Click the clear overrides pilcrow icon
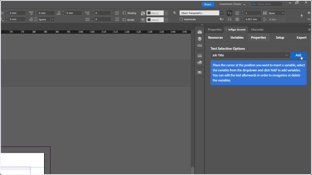The width and height of the screenshot is (312, 175). click(x=222, y=19)
